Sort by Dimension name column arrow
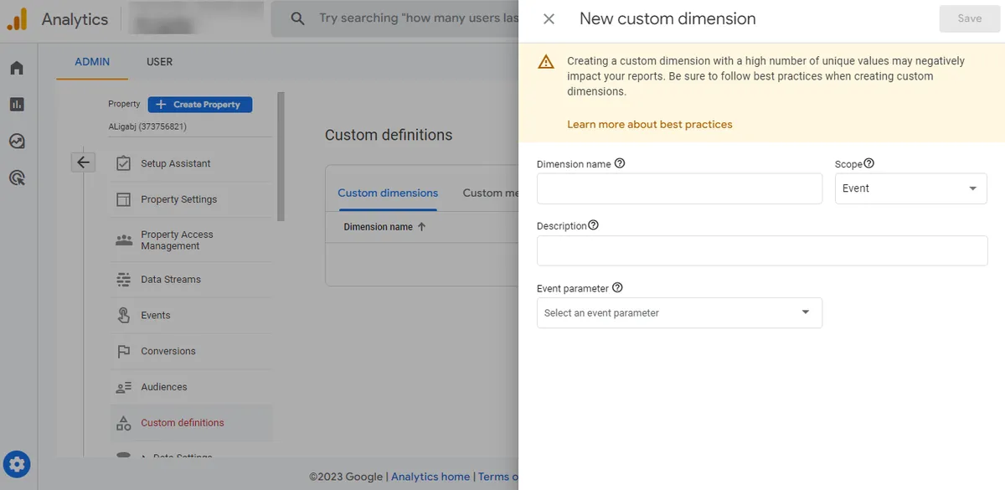The width and height of the screenshot is (1005, 490). coord(421,227)
